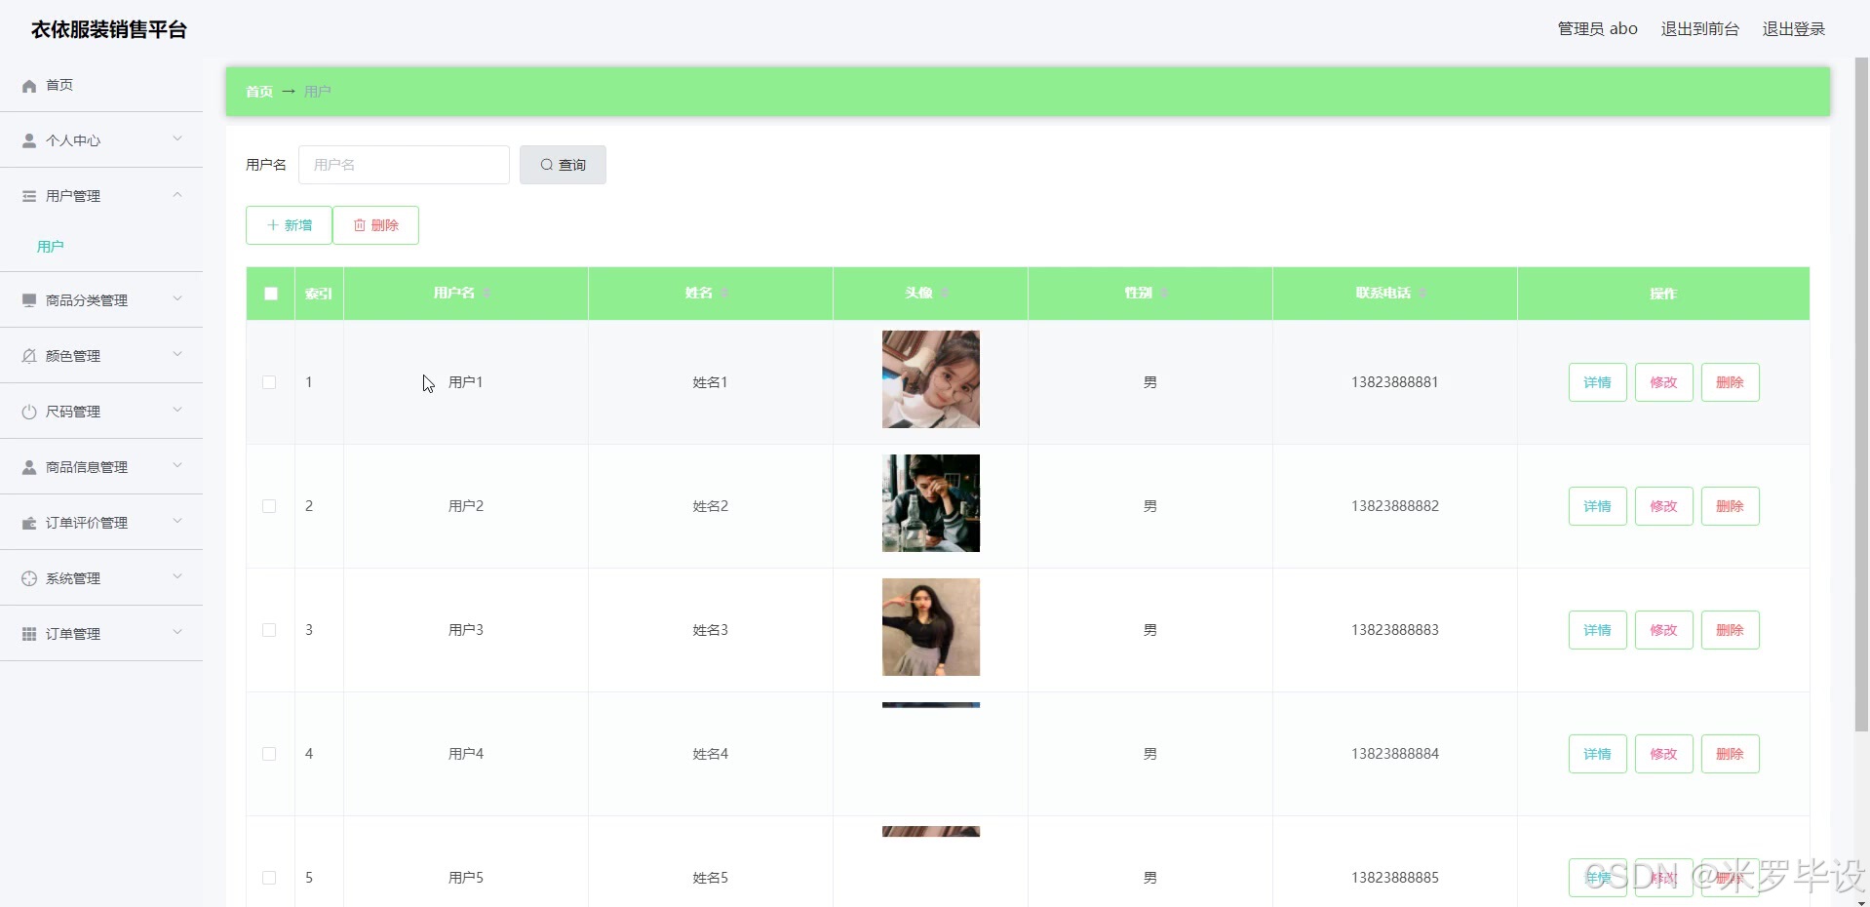The height and width of the screenshot is (907, 1870).
Task: Expand the 商品分类管理 chevron
Action: (x=177, y=299)
